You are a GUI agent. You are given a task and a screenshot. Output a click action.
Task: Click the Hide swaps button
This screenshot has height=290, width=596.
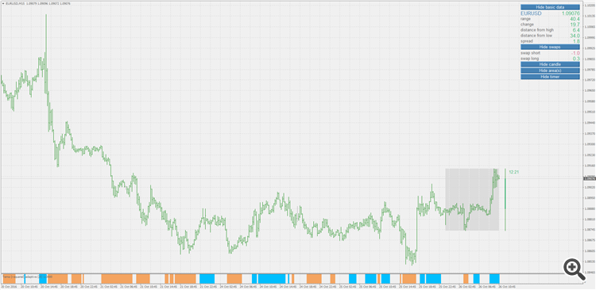tap(550, 47)
